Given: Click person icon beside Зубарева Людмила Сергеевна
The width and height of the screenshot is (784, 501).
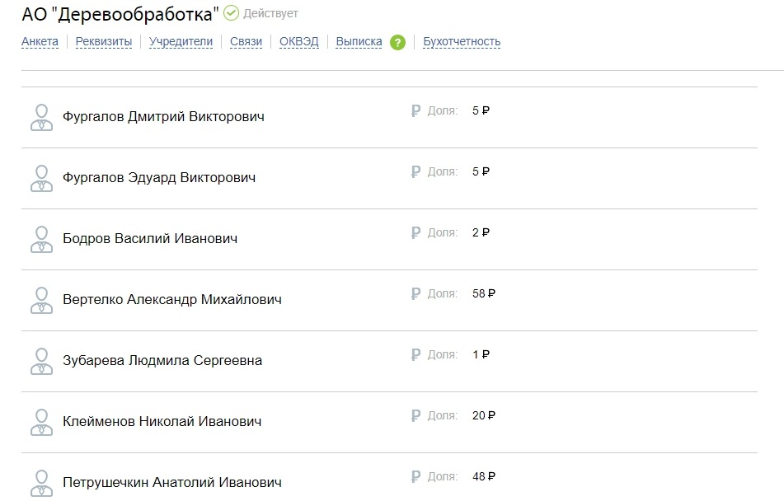Looking at the screenshot, I should click(41, 362).
